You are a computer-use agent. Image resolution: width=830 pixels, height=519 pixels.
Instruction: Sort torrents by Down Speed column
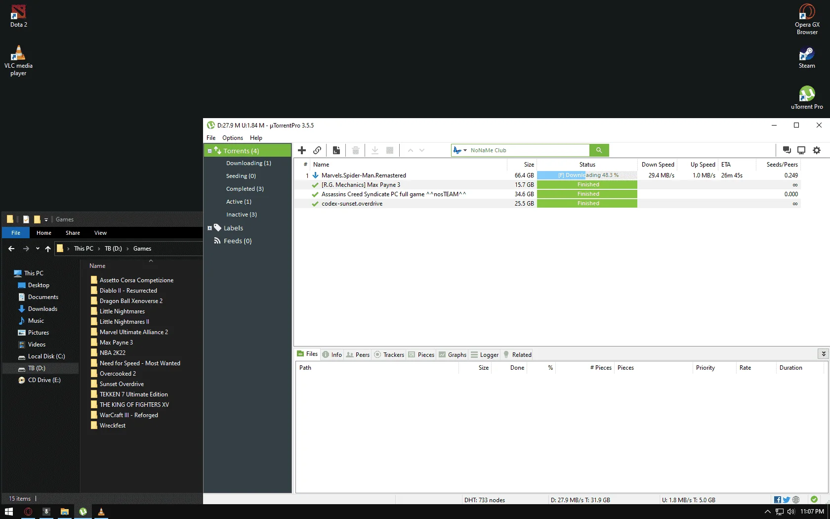(658, 165)
